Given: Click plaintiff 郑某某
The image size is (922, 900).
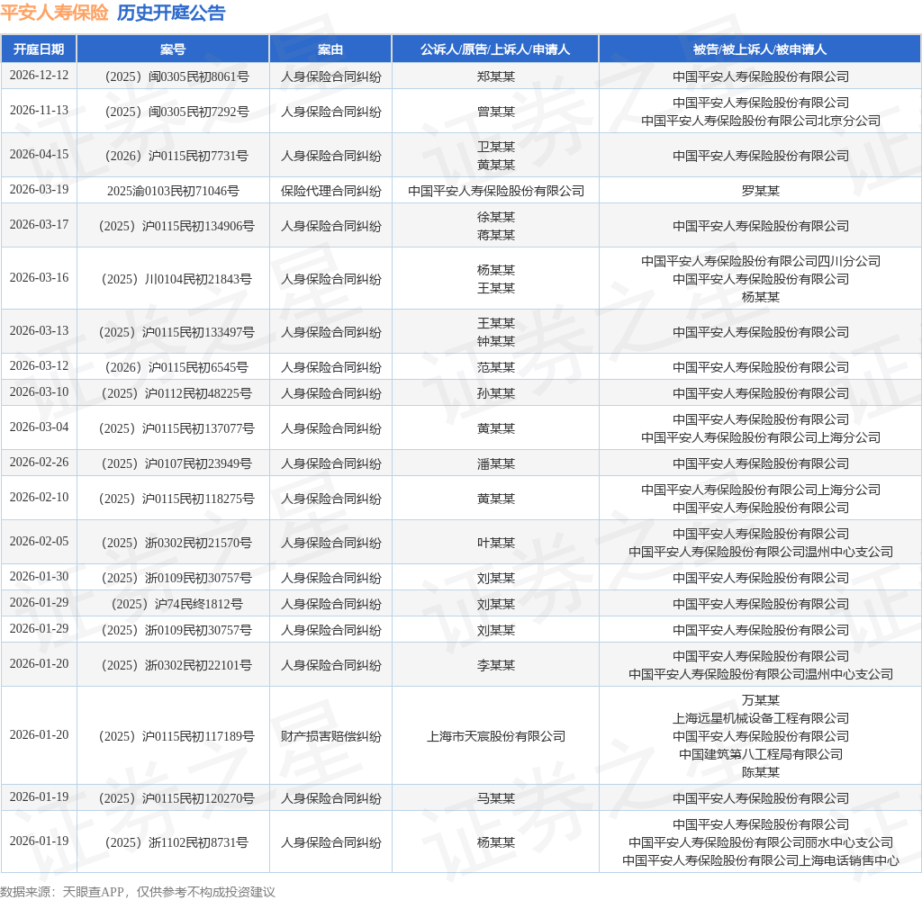Looking at the screenshot, I should [x=496, y=77].
